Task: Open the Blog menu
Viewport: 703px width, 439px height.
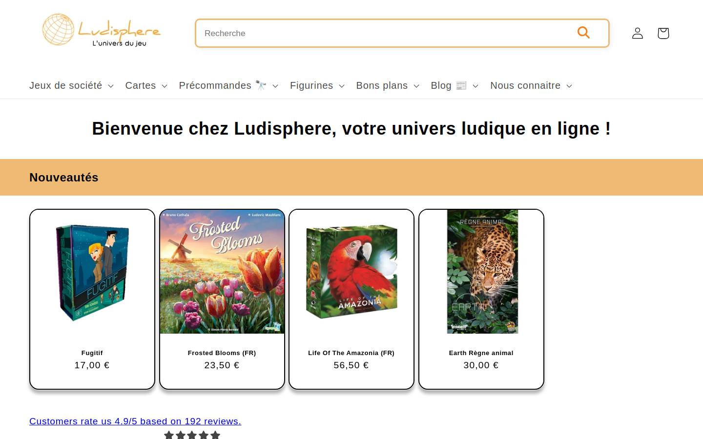Action: click(x=455, y=85)
